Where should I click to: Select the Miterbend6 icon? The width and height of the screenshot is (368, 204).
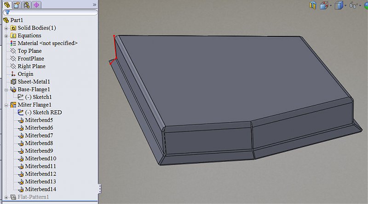click(x=21, y=128)
